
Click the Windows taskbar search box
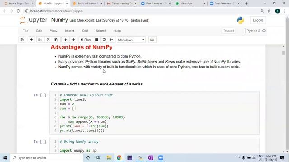tap(47, 158)
